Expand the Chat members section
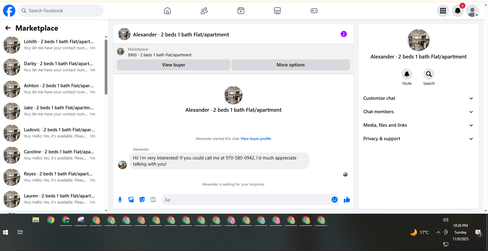Screen dimensions: 488x251 pos(418,112)
